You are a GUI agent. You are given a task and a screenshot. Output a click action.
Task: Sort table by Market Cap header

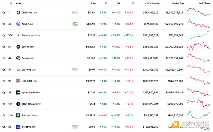pos(178,3)
